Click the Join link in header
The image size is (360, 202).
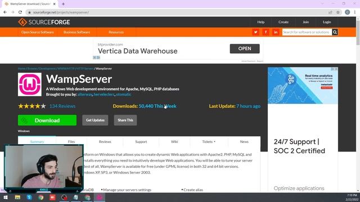[x=306, y=22]
